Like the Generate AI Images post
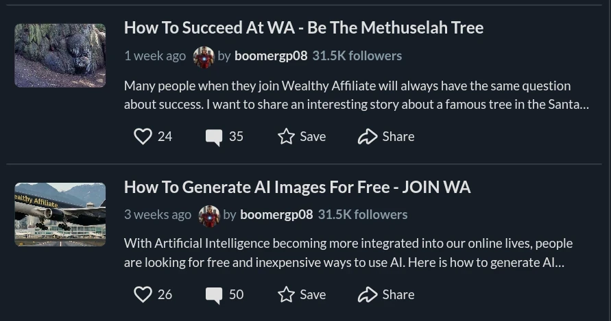 [143, 294]
